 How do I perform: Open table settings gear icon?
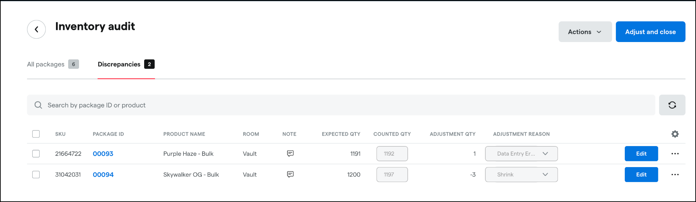(675, 134)
